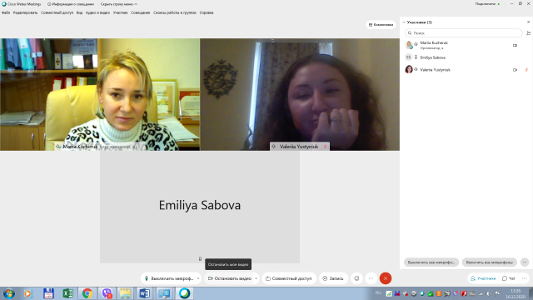Click the taskbar clock and date
The width and height of the screenshot is (533, 300).
click(516, 293)
